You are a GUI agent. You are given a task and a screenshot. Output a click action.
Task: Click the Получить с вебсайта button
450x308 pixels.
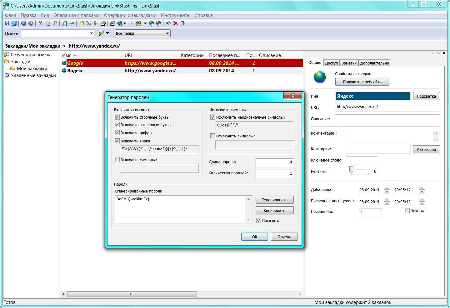pyautogui.click(x=362, y=82)
